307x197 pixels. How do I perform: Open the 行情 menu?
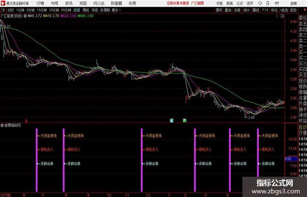point(40,3)
